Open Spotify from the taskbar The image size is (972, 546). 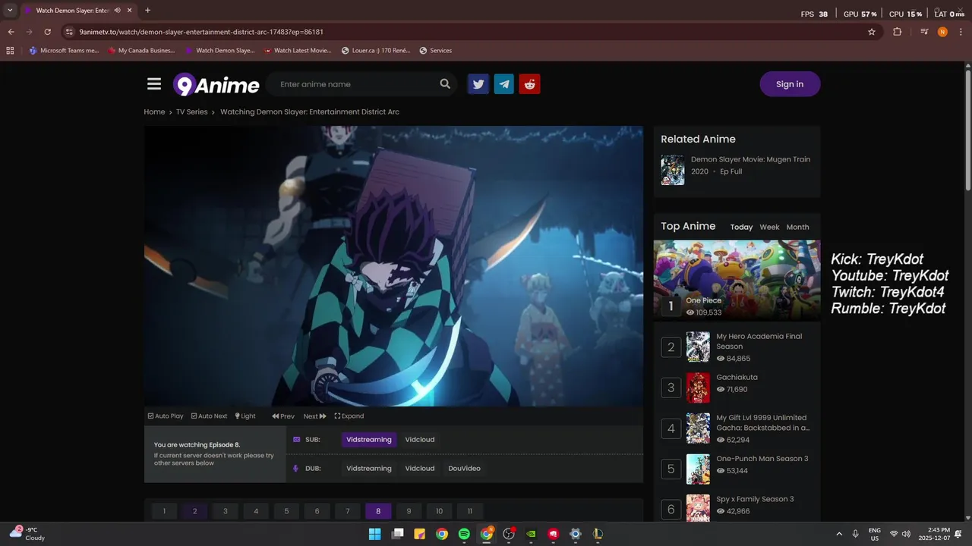(464, 534)
